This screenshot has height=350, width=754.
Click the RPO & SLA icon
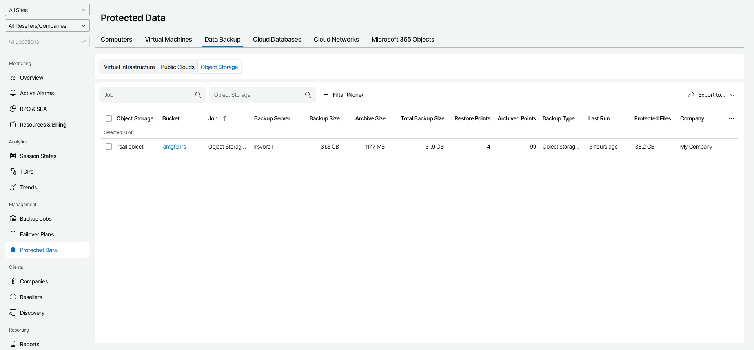pyautogui.click(x=13, y=109)
